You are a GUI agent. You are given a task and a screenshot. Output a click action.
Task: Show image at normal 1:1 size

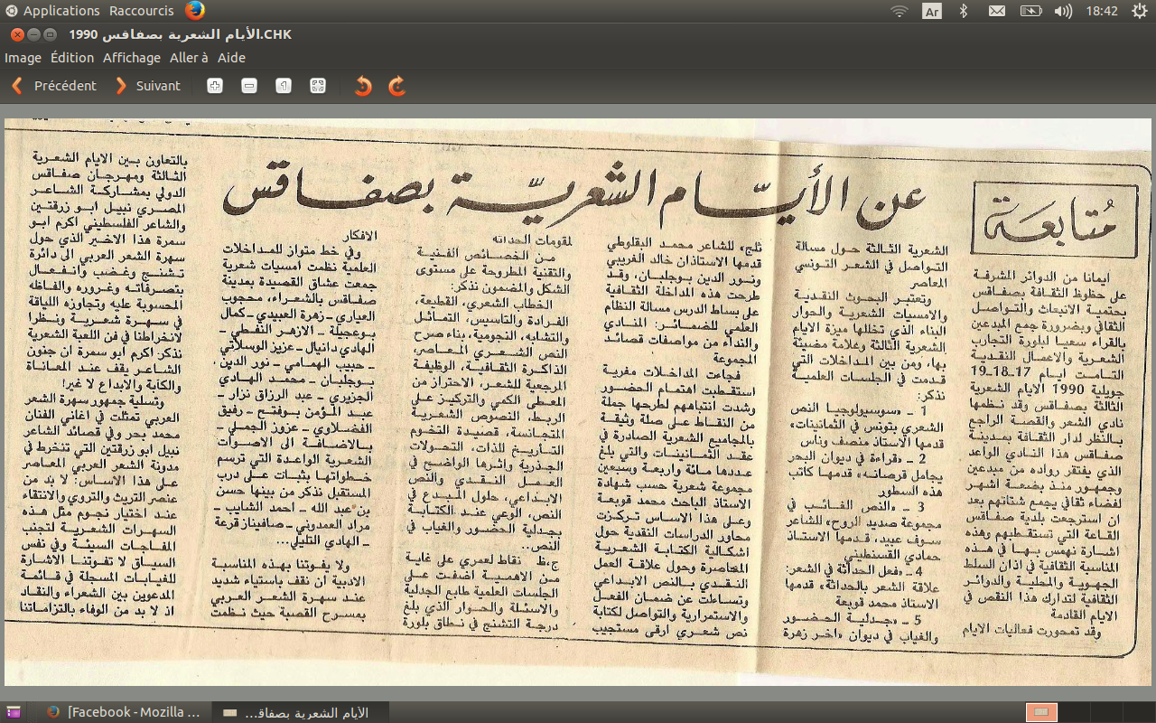point(284,86)
